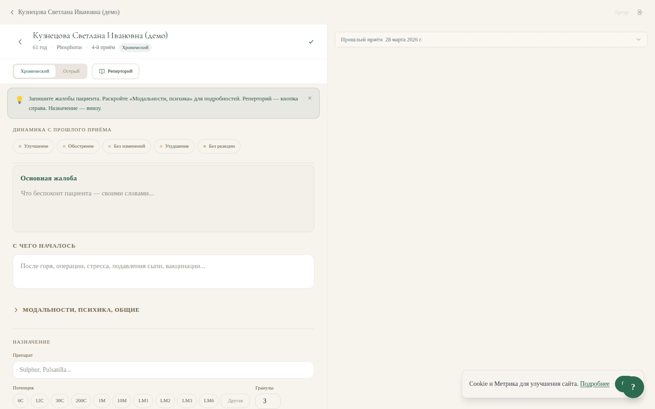Open the Подробнее cookie link

tap(595, 384)
